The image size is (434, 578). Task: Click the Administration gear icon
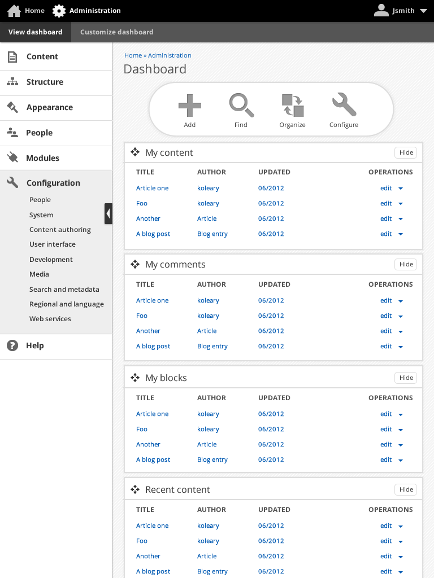click(x=59, y=11)
